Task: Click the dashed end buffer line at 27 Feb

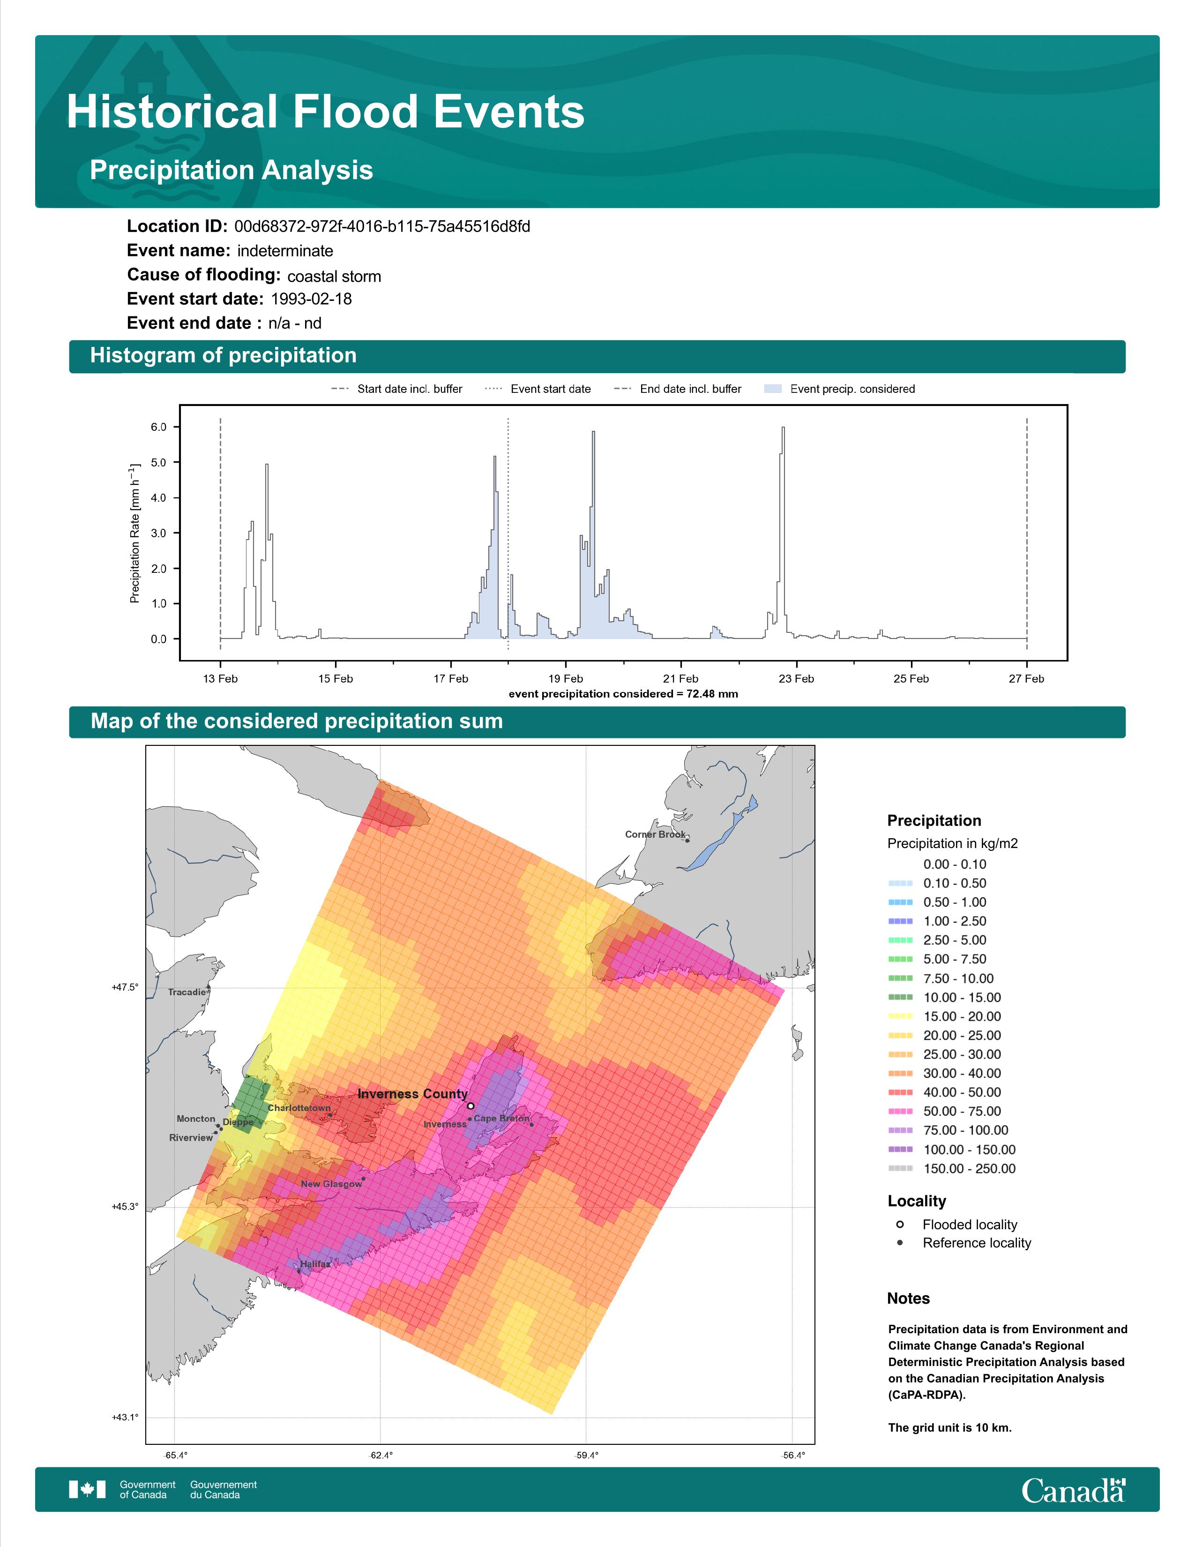Action: point(1026,534)
